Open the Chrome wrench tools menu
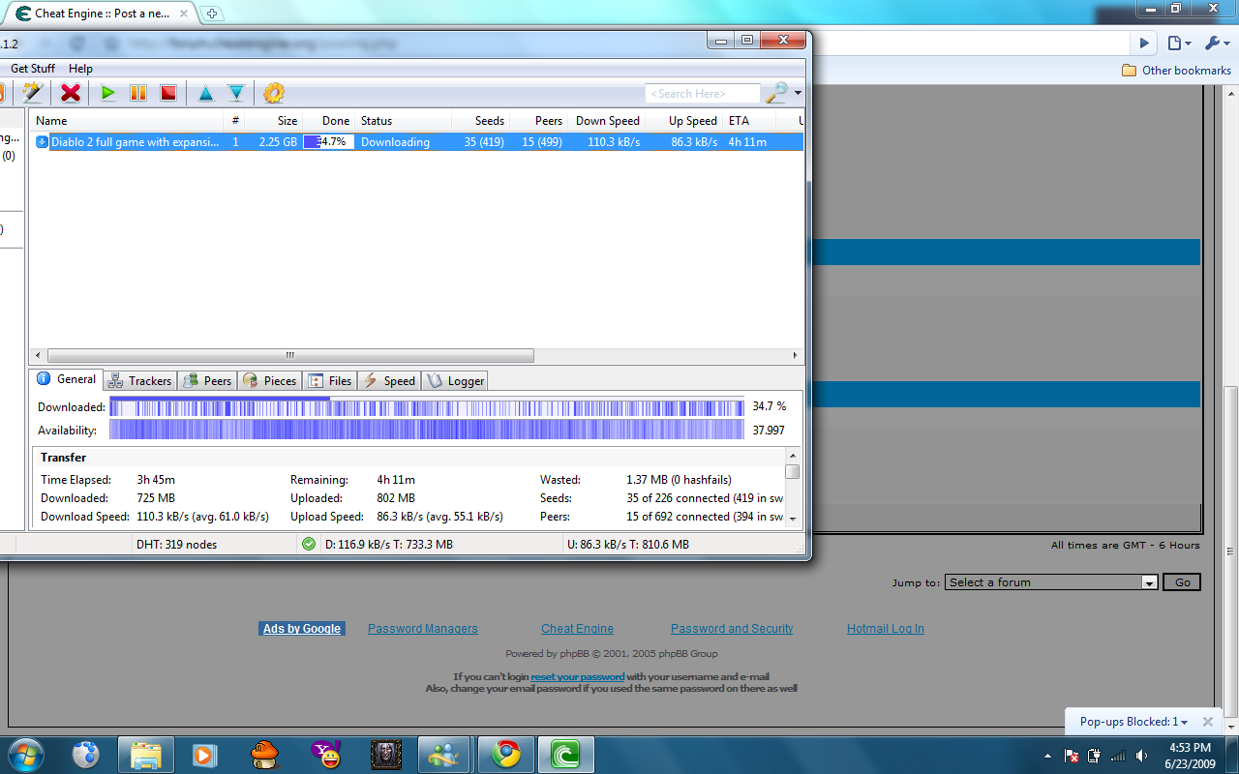Image resolution: width=1239 pixels, height=774 pixels. 1216,43
